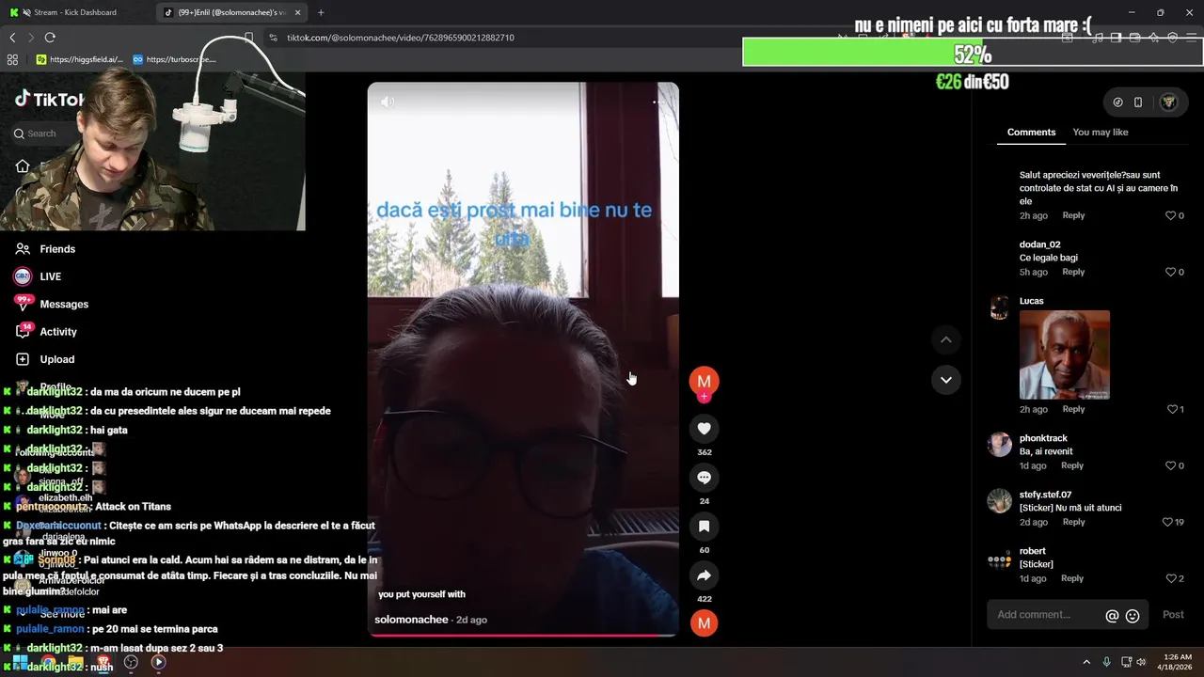
Task: Click the video progress bar
Action: [523, 636]
